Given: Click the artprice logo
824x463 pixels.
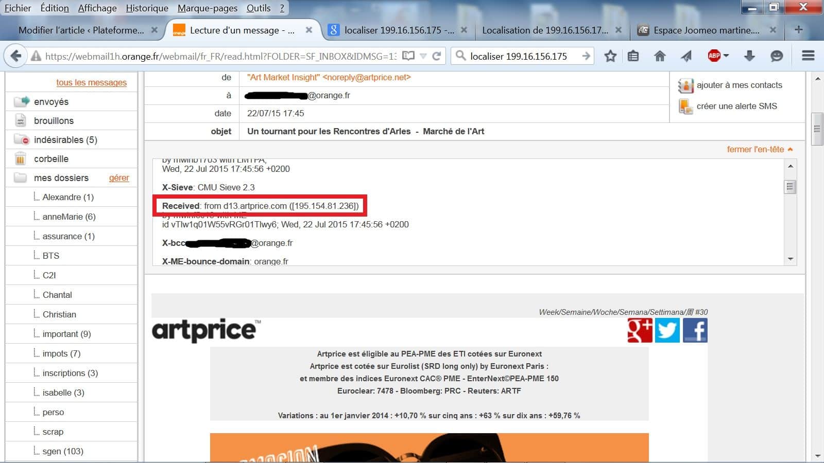Looking at the screenshot, I should [x=206, y=330].
